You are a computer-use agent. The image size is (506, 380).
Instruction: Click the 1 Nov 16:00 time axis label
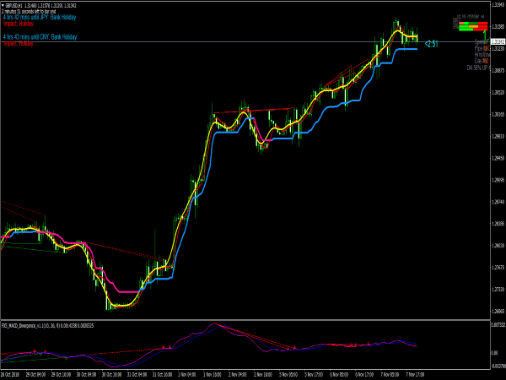213,375
